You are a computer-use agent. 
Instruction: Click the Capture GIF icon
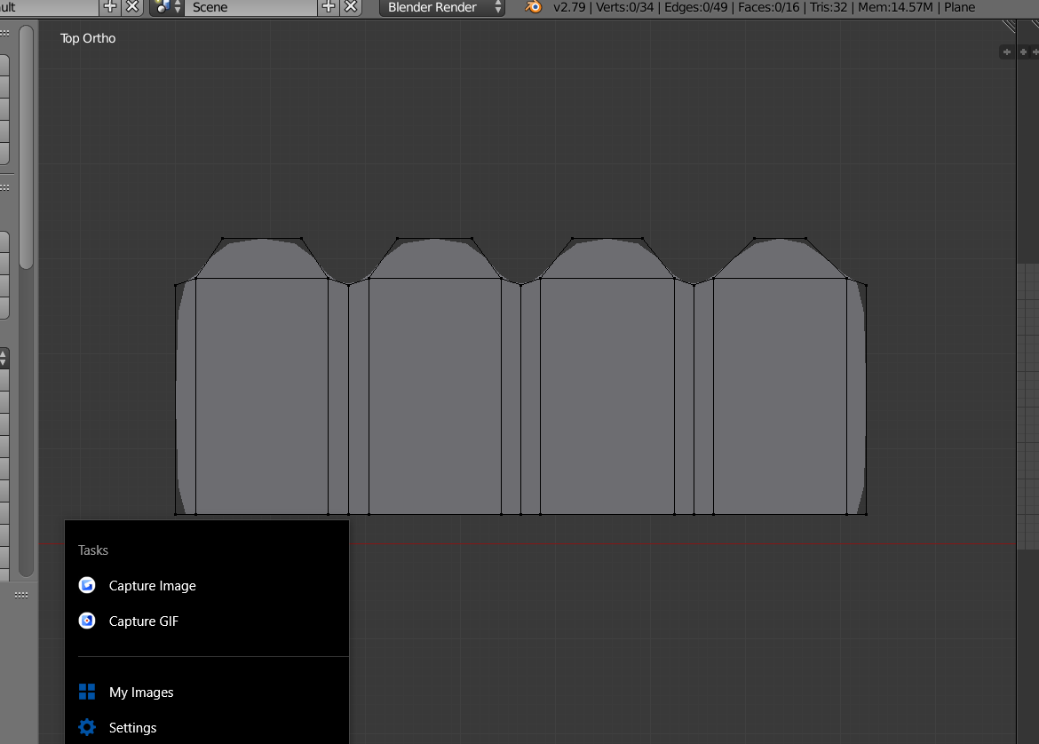87,621
